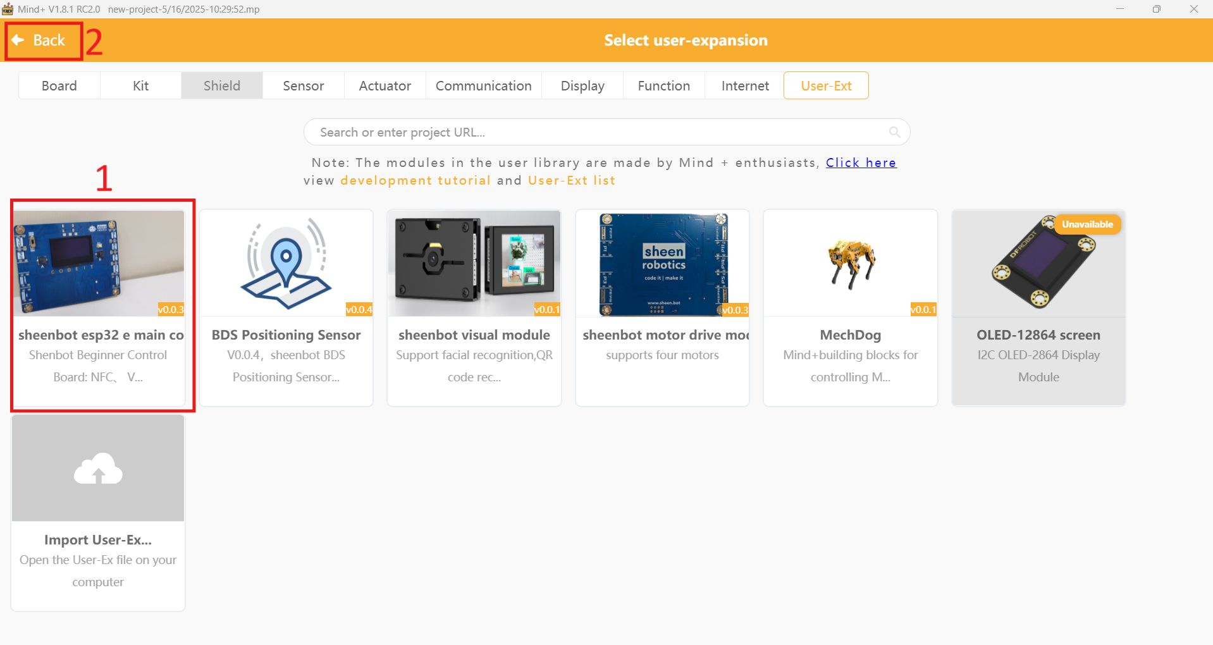Open the Sensor tab
The image size is (1213, 645).
point(304,85)
